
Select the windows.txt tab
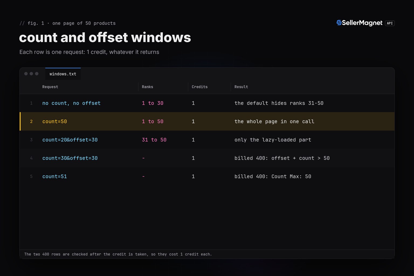[x=63, y=74]
